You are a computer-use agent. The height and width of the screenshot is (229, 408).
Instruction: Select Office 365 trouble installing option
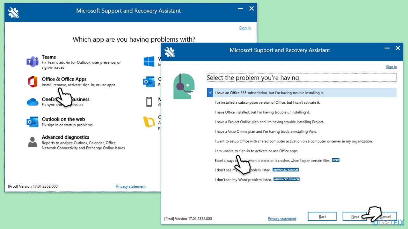(269, 93)
